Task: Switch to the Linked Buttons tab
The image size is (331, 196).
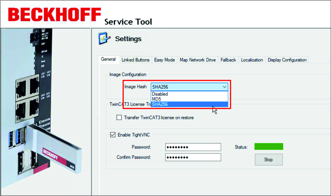Action: [135, 60]
